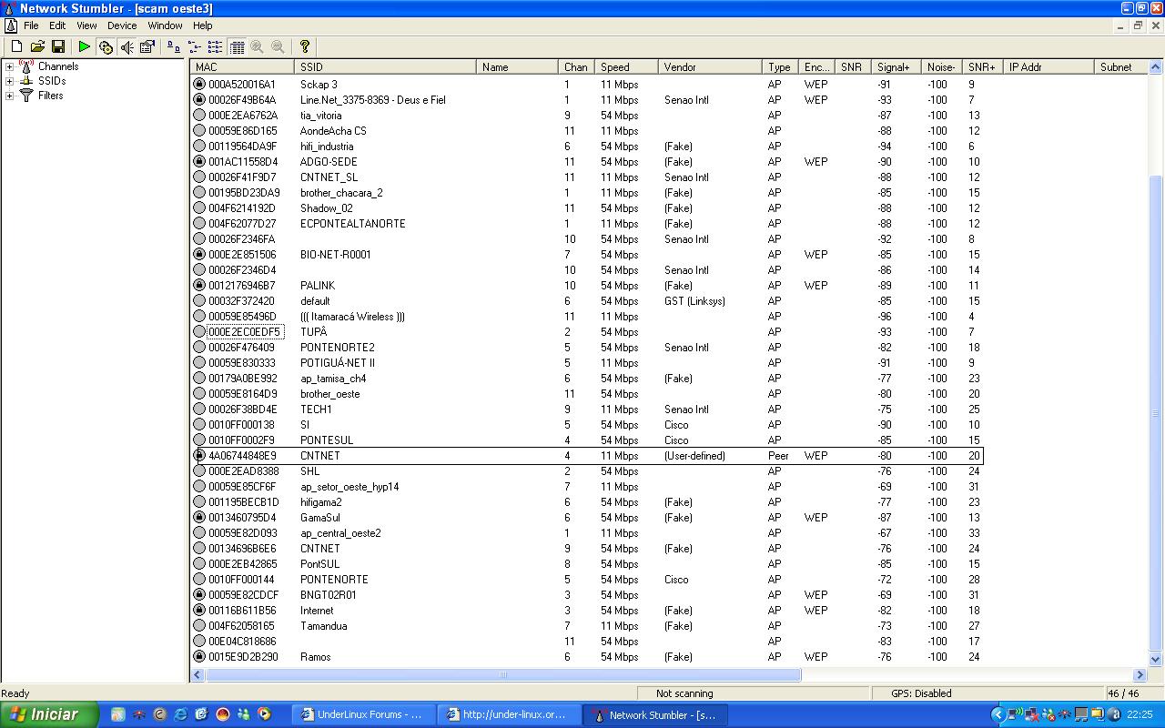Click the ap_central_oeste2 SSID
This screenshot has height=728, width=1165.
340,533
